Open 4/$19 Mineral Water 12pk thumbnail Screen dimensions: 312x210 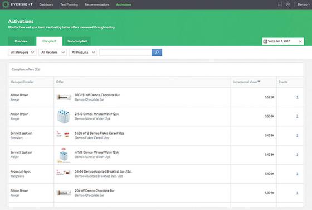coord(64,155)
